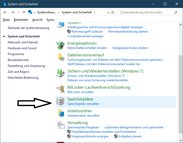Open Startseite der Systemsteuerung link
Screen dimensions: 183x143
(x=28, y=28)
